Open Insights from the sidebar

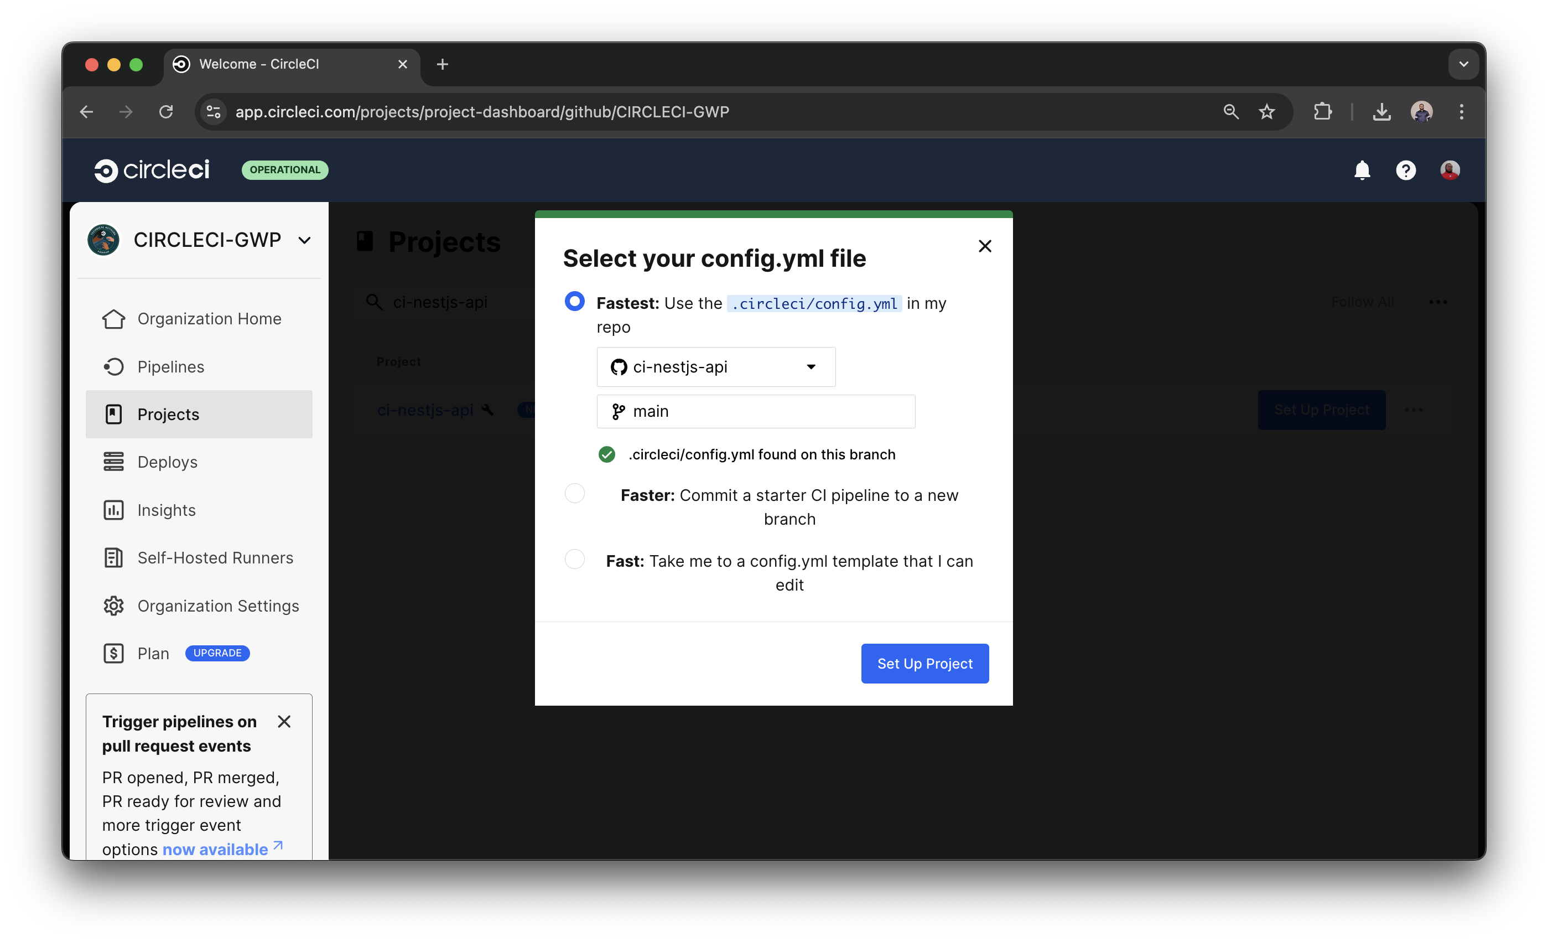167,510
